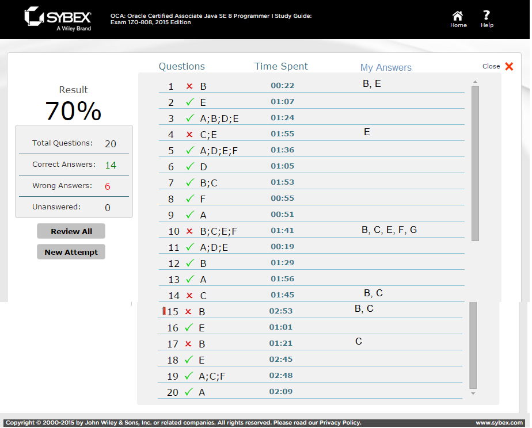Screen dimensions: 532x428
Task: Click the green check for question 8
Action: pyautogui.click(x=190, y=198)
